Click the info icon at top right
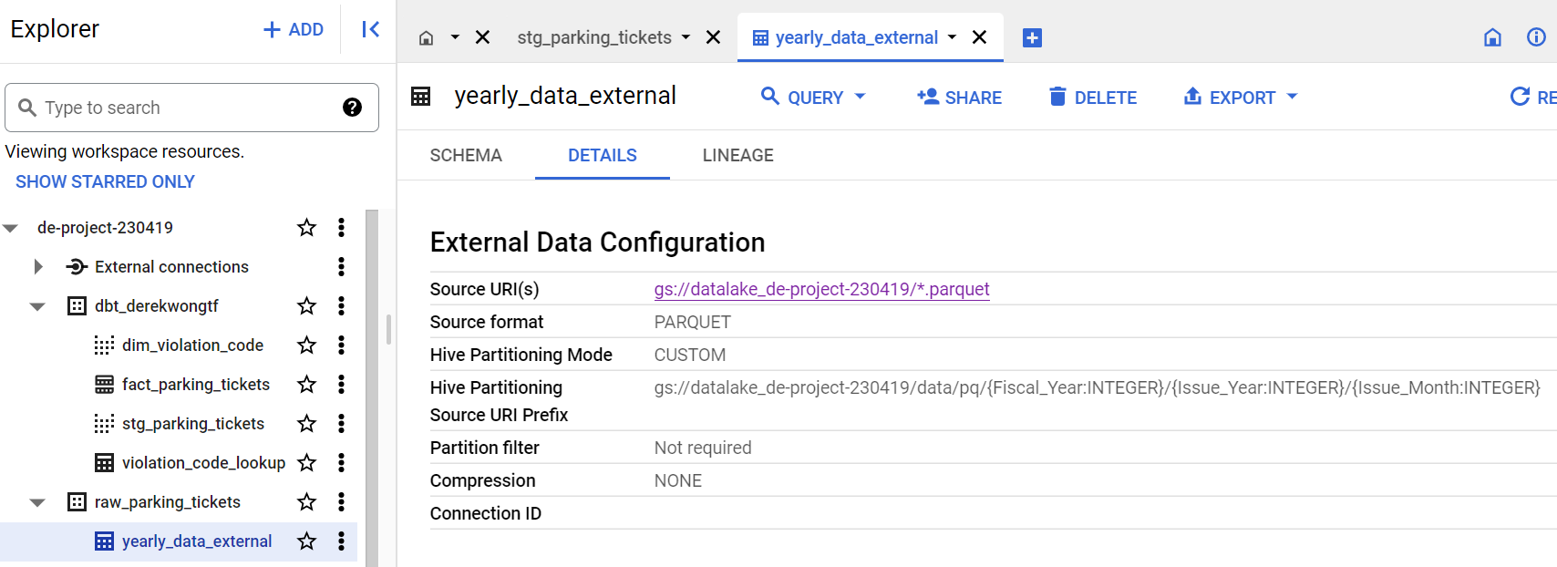1557x567 pixels. tap(1536, 37)
